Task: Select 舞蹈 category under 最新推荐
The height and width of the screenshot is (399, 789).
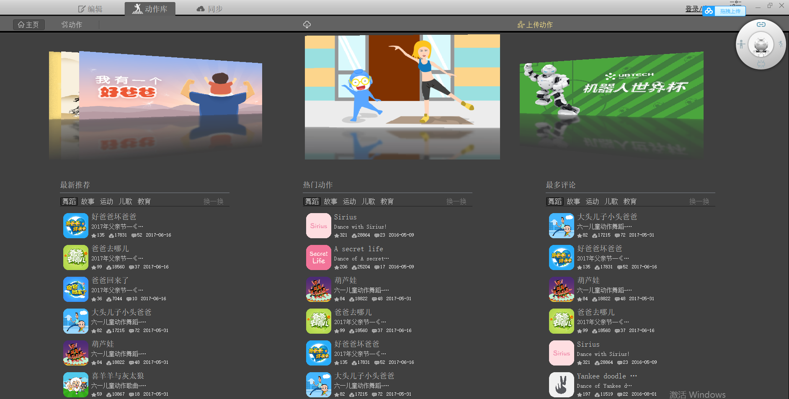Action: point(69,201)
